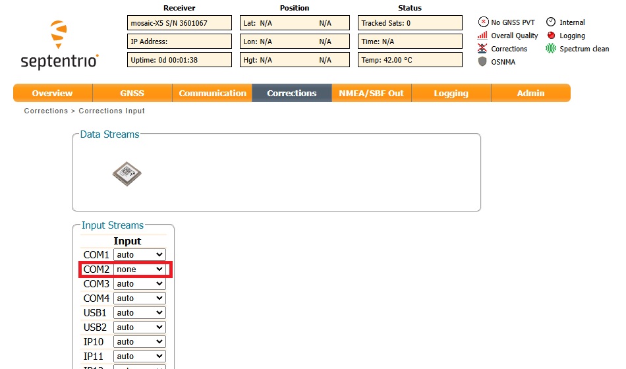Open the IP10 input dropdown
Viewport: 626px width, 369px height.
point(140,342)
